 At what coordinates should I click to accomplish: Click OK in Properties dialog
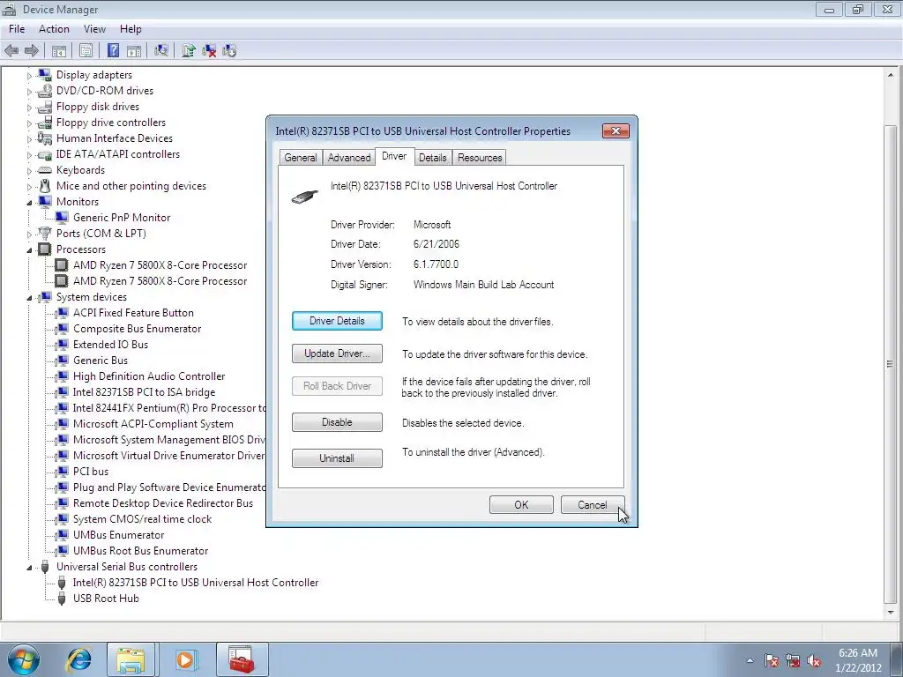click(521, 505)
